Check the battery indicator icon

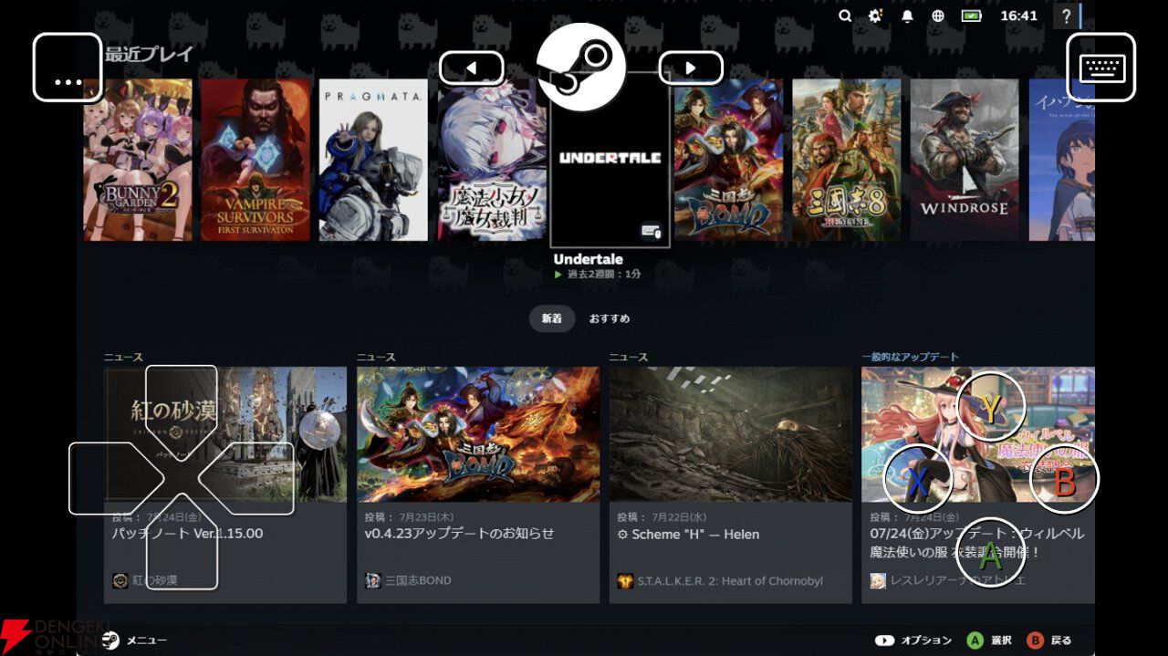coord(971,16)
